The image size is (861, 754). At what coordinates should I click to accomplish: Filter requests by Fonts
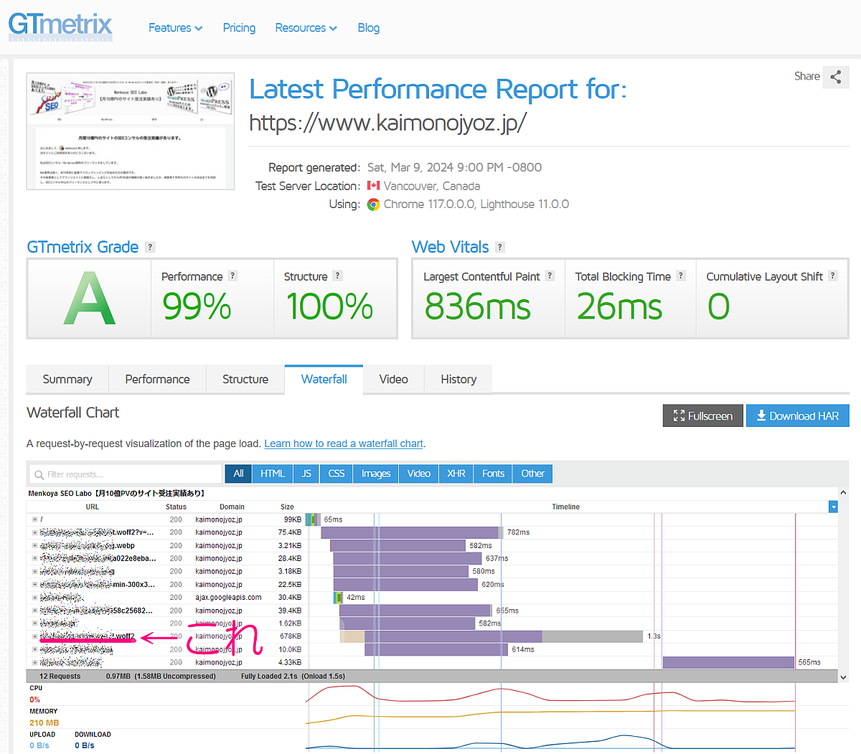(493, 473)
